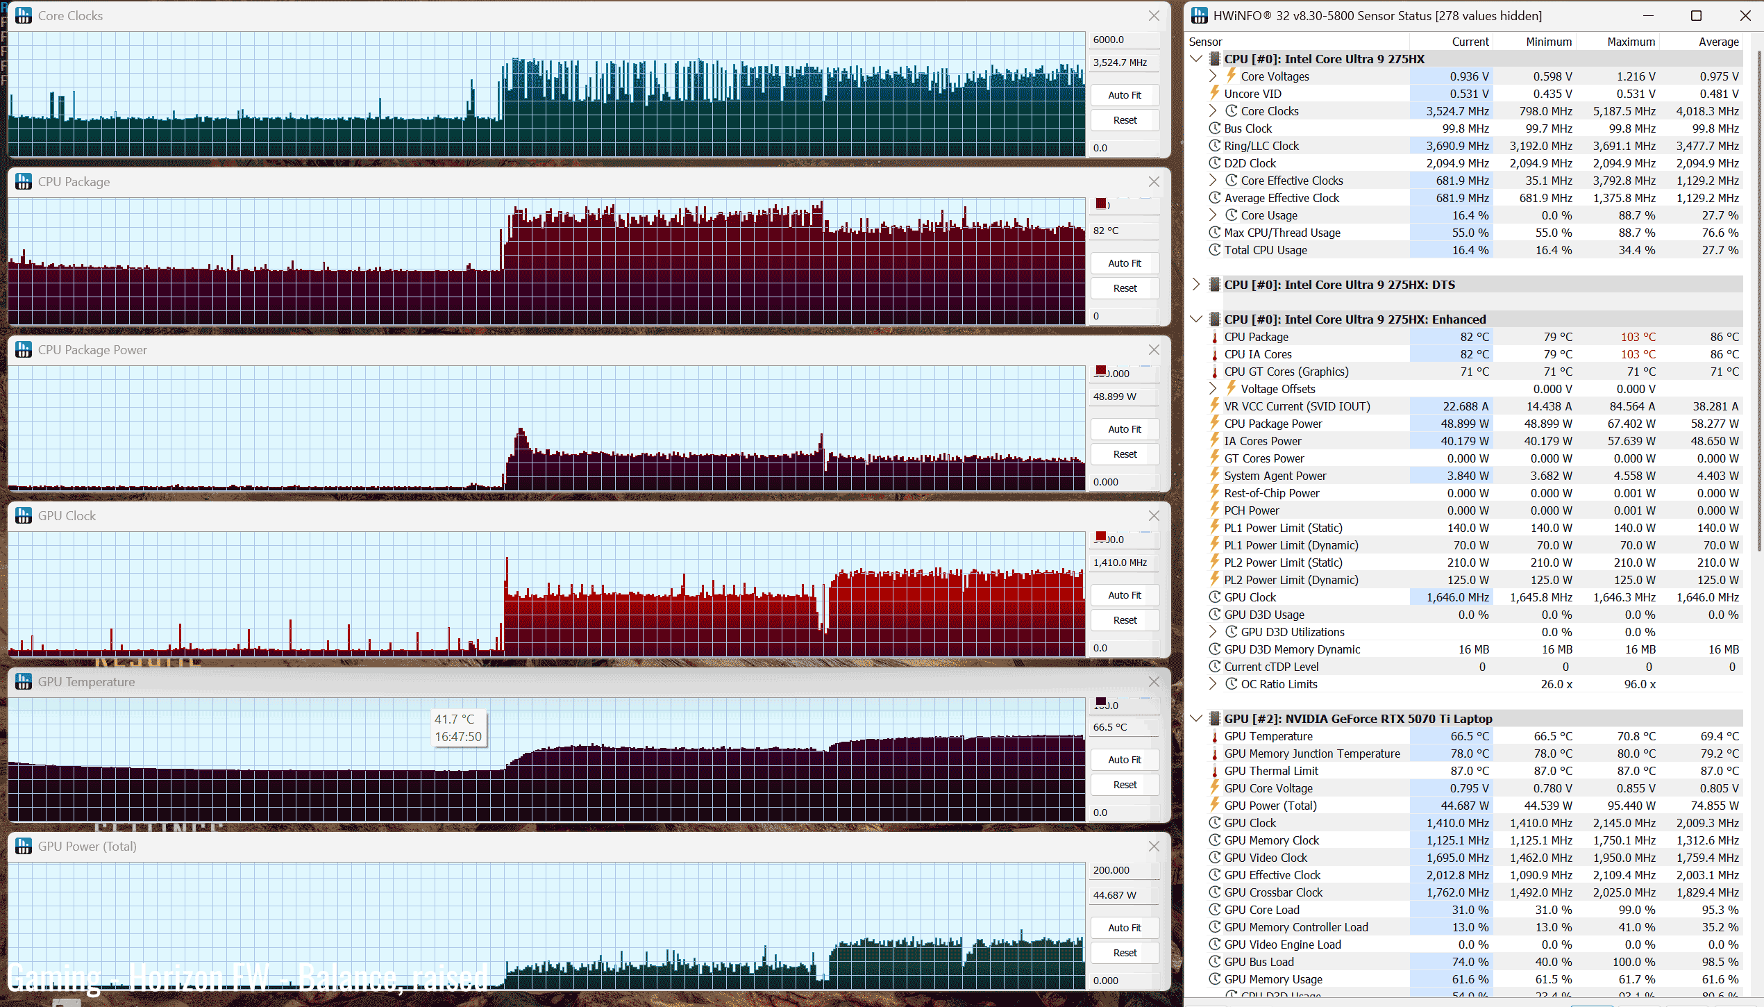The image size is (1764, 1007).
Task: Click the lightning bolt icon beside Uncore VID
Action: 1214,93
